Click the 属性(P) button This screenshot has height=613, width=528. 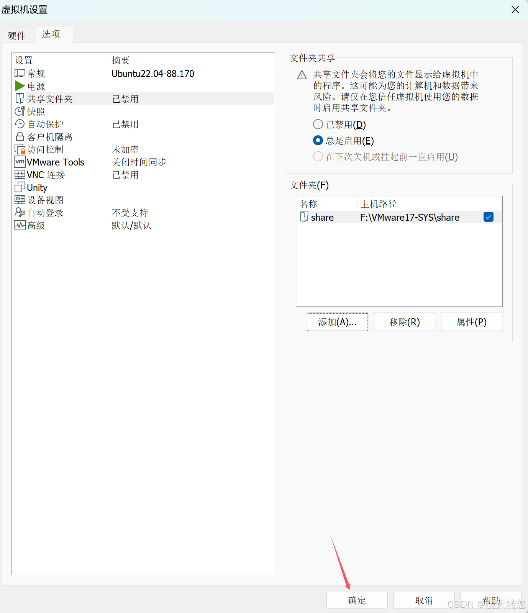tap(472, 322)
